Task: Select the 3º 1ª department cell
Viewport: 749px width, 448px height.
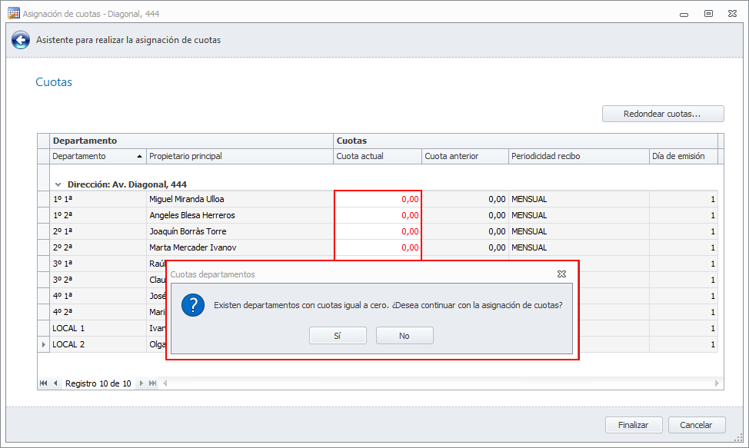Action: (98, 264)
